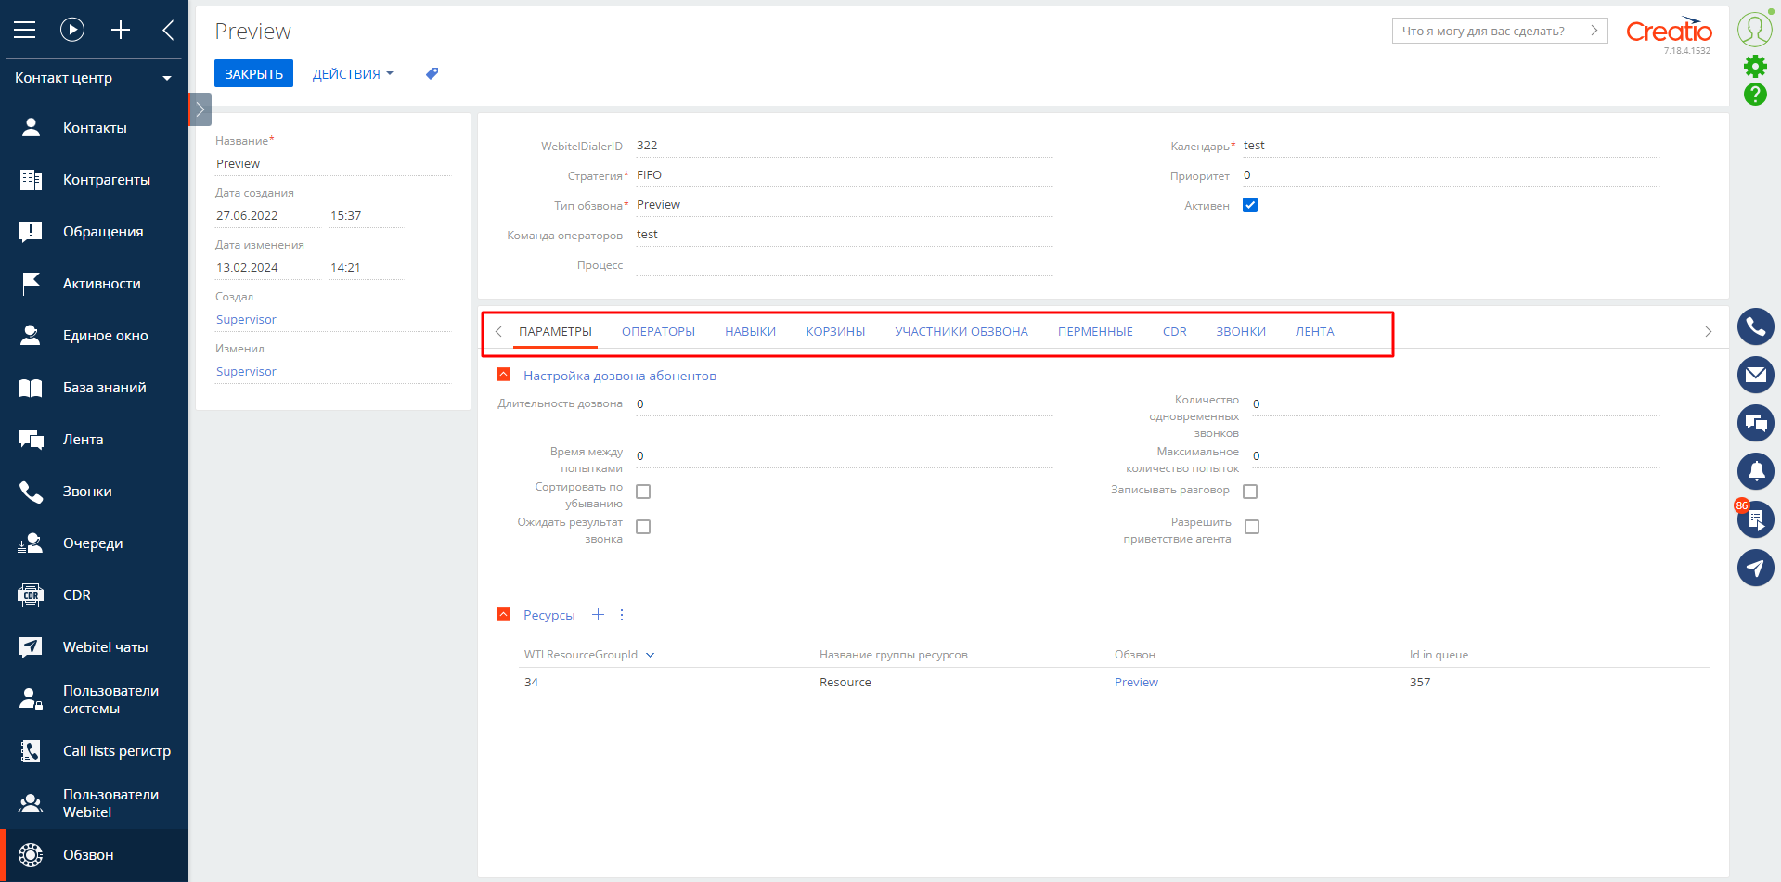Screen dimensions: 1781x882
Task: Open the notifications bell icon
Action: pos(1756,471)
